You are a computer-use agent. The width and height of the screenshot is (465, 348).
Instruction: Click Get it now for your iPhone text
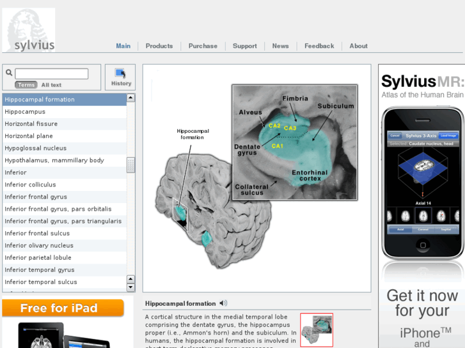(x=422, y=314)
